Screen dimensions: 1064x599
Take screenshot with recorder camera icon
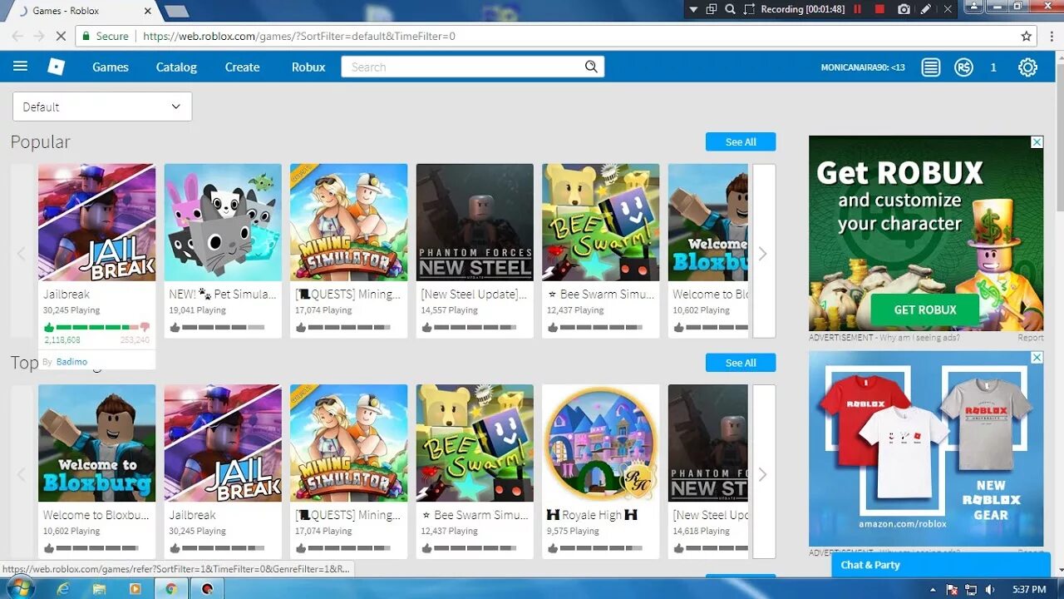904,9
